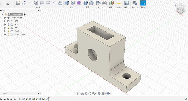
Task: Collapse the ブラウザ panel with double arrows
Action: (x=1, y=10)
